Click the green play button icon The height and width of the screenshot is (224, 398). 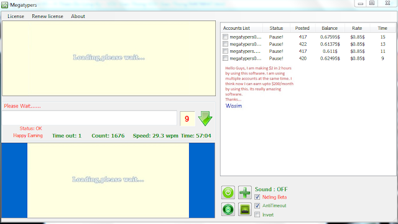pos(228,209)
